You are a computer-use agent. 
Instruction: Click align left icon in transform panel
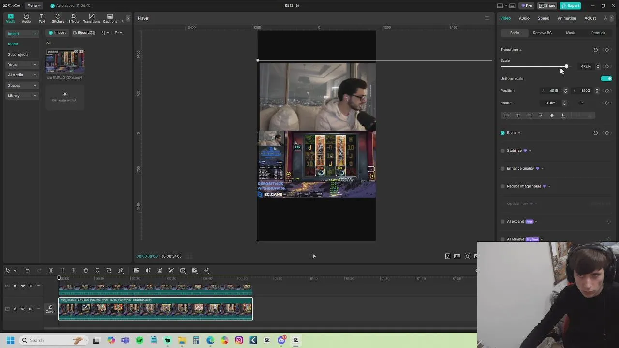pos(506,116)
